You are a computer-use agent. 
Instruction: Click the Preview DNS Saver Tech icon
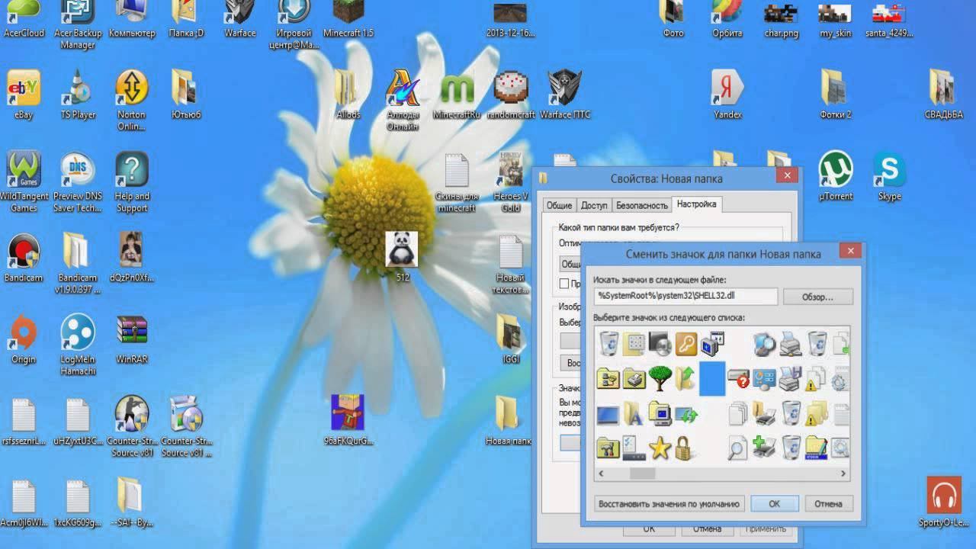point(78,181)
